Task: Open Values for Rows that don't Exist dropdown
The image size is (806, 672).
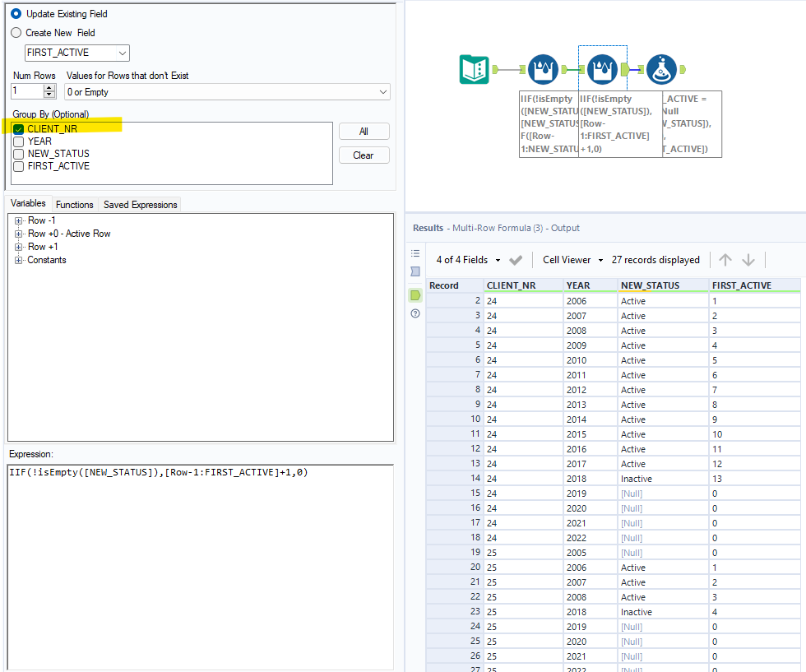Action: click(383, 92)
